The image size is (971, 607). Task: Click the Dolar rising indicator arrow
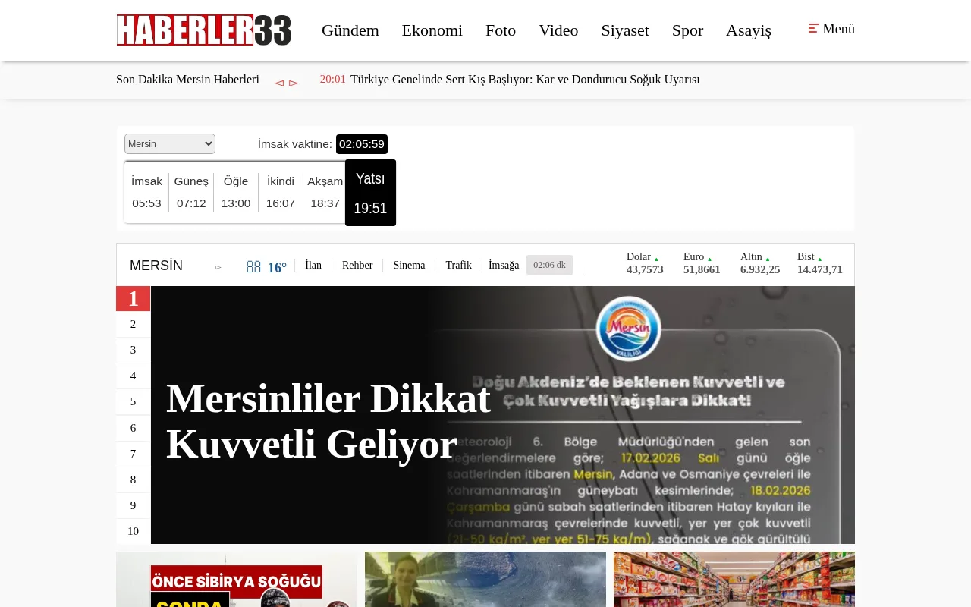(656, 258)
